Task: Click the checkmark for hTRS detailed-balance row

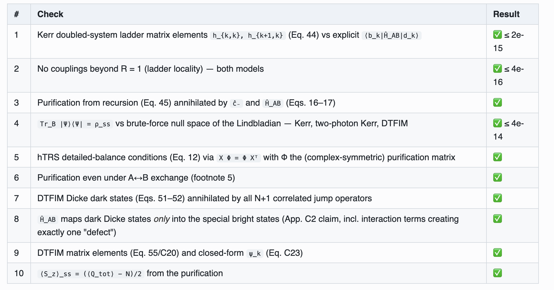Action: point(498,157)
